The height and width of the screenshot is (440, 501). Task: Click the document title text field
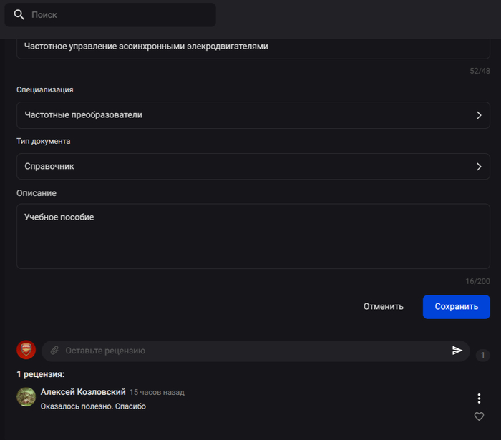(253, 48)
